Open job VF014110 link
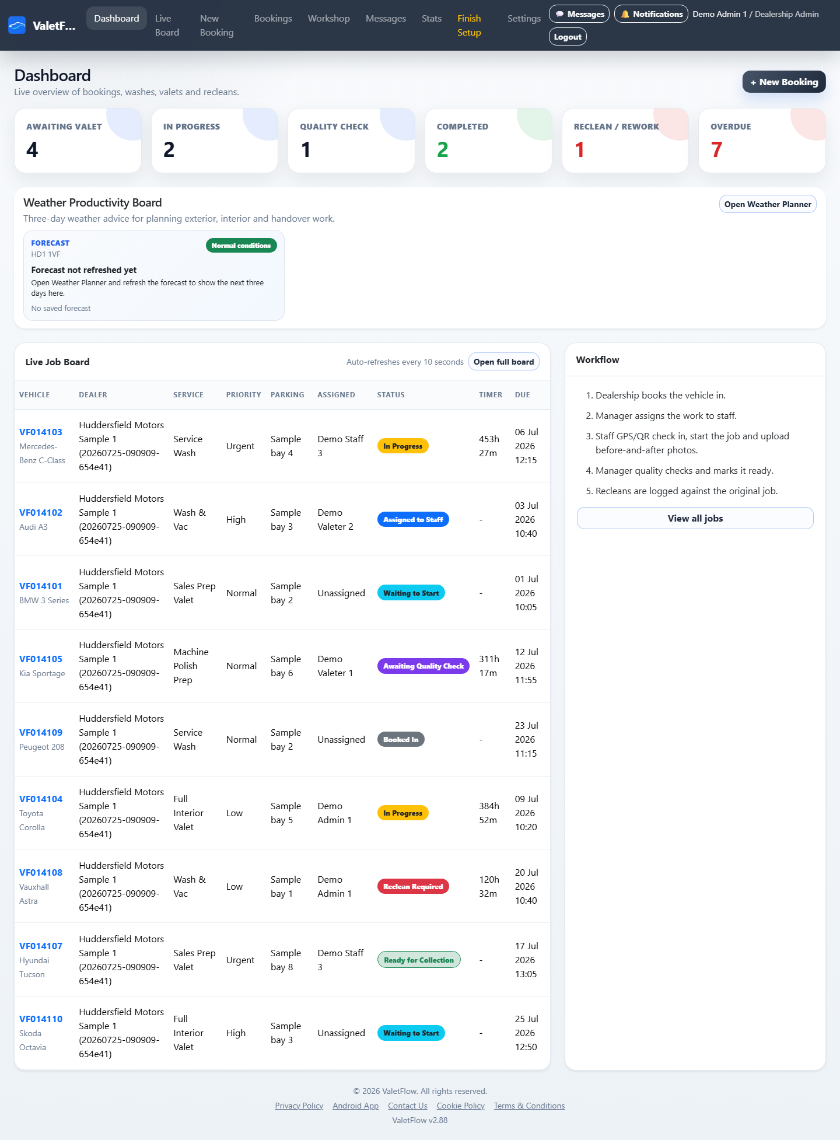840x1140 pixels. [41, 1019]
